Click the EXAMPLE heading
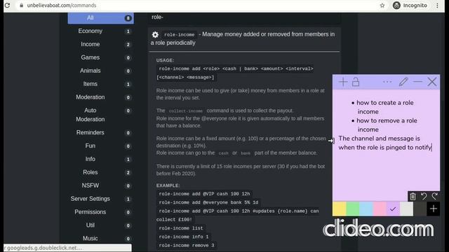 pos(168,185)
